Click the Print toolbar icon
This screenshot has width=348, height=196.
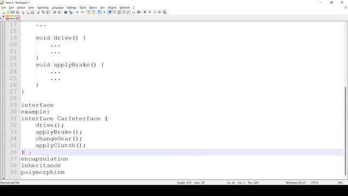[32, 12]
